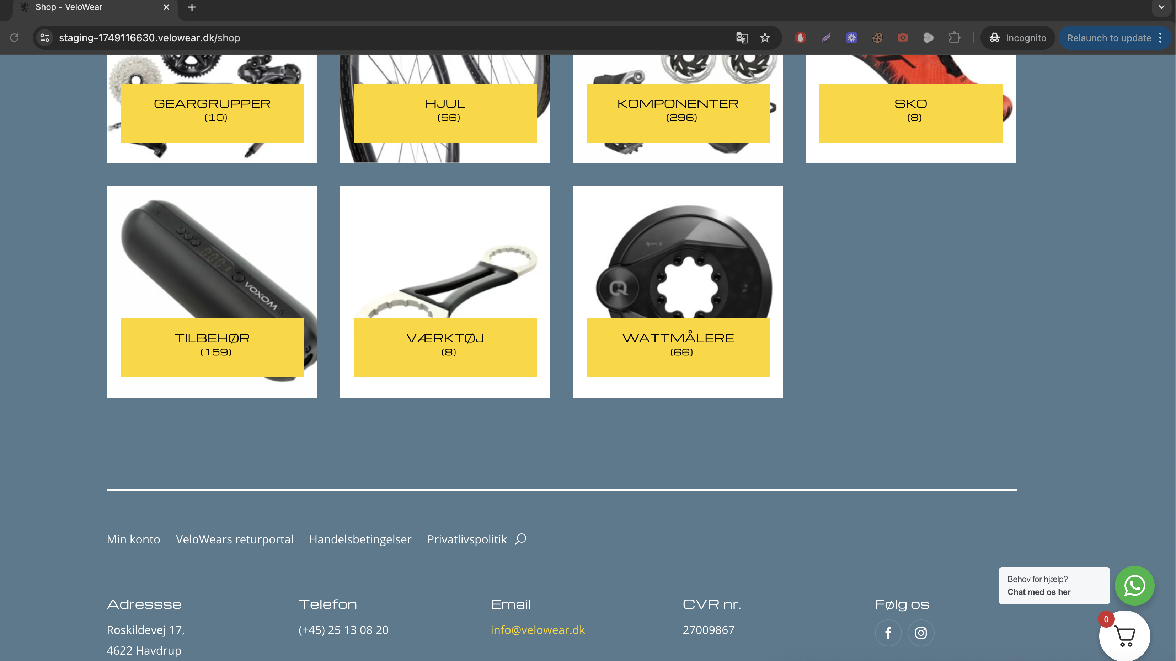
Task: Click the Incognito indicator
Action: 1017,37
